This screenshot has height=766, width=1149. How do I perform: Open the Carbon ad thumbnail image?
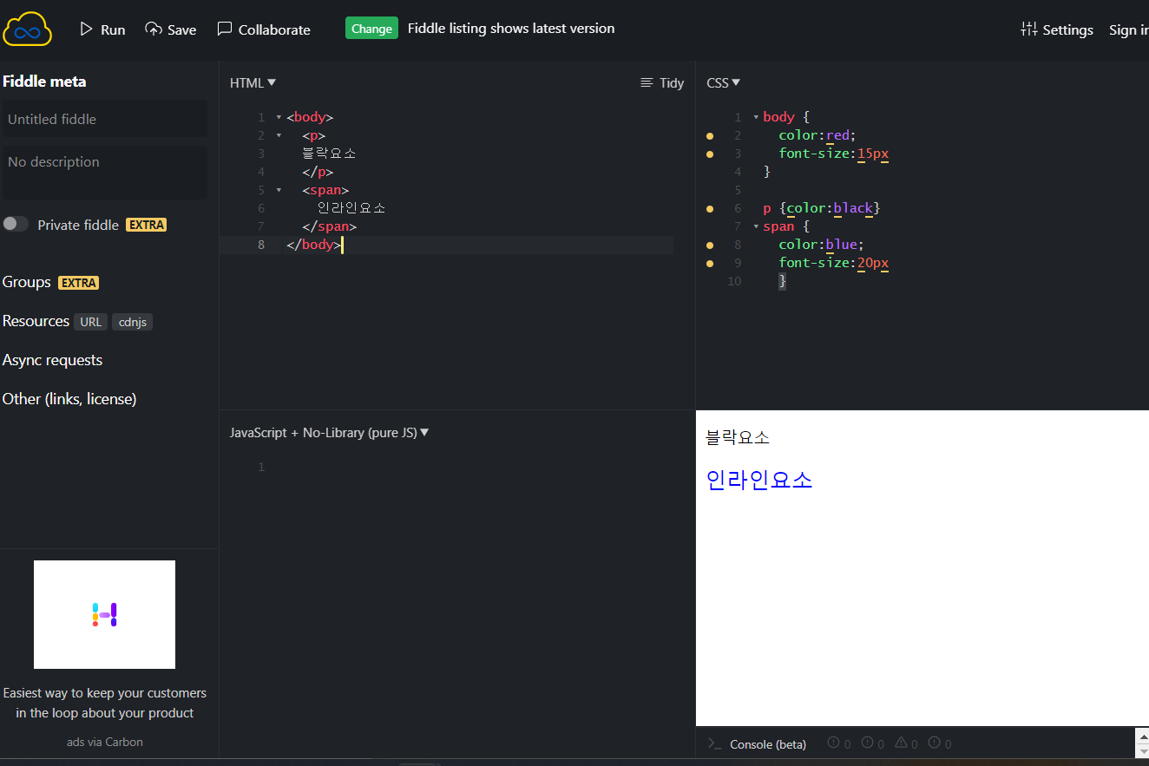point(104,614)
